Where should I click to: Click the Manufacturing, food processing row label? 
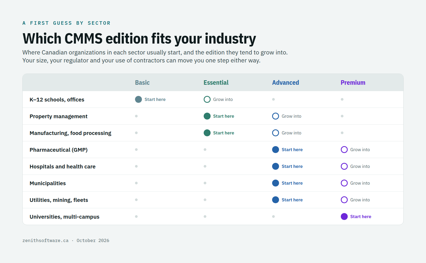(x=71, y=133)
